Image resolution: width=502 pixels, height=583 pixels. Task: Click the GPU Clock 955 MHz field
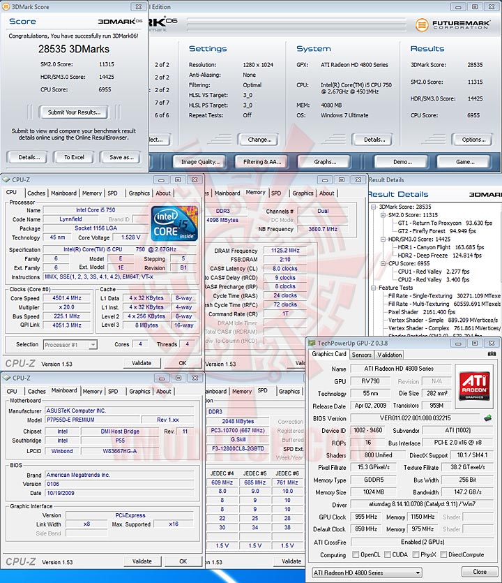366,517
